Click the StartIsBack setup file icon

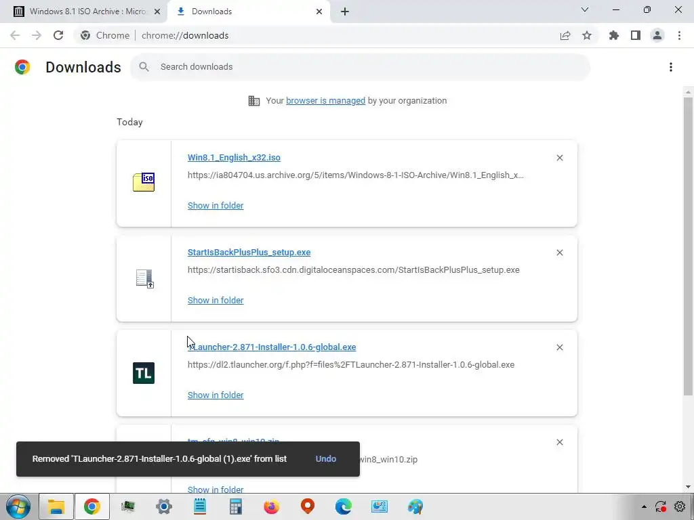(144, 278)
